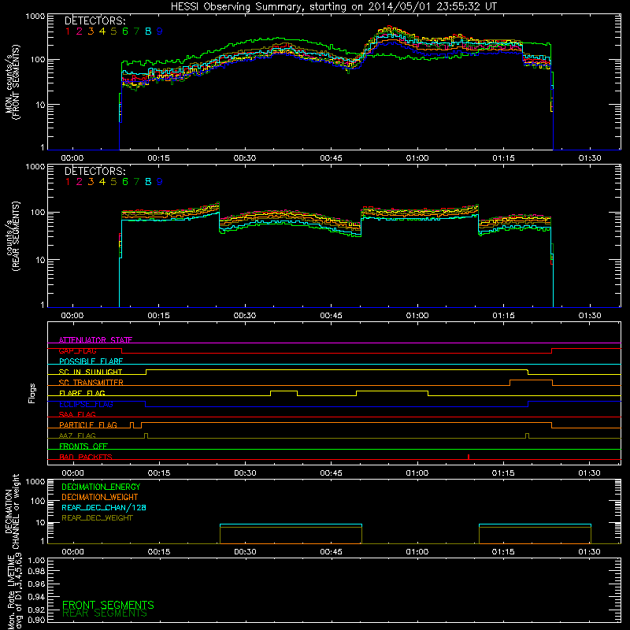The width and height of the screenshot is (630, 630).
Task: Select red detector 1 in the front segments legend
Action: click(68, 31)
